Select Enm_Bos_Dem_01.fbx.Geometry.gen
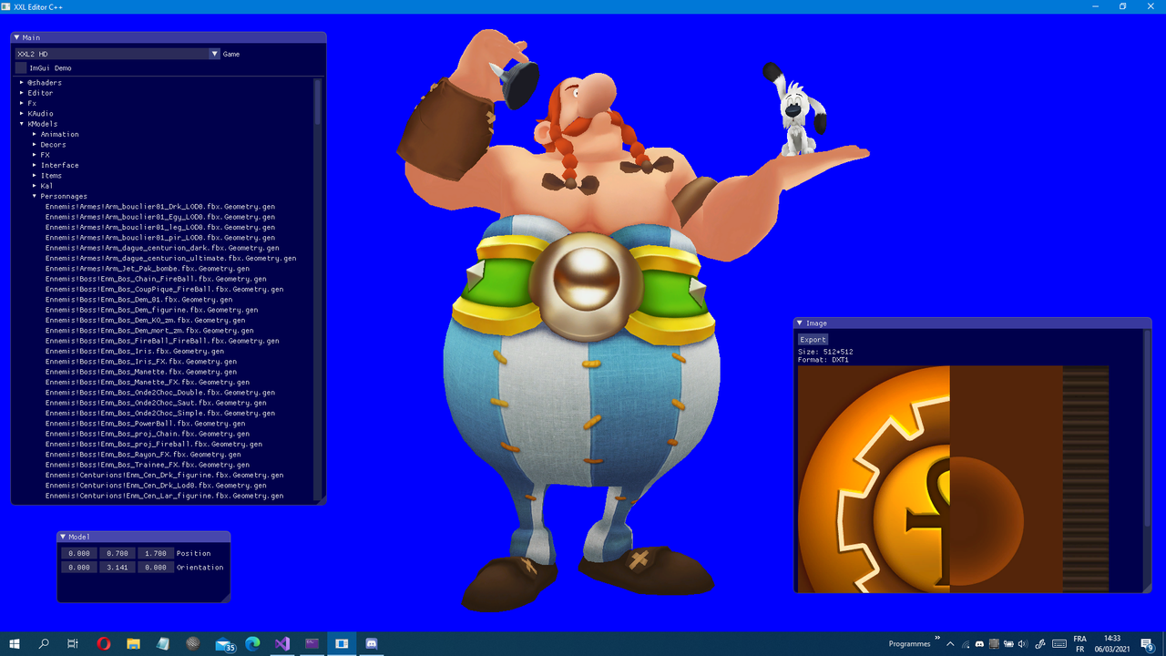 pyautogui.click(x=139, y=299)
